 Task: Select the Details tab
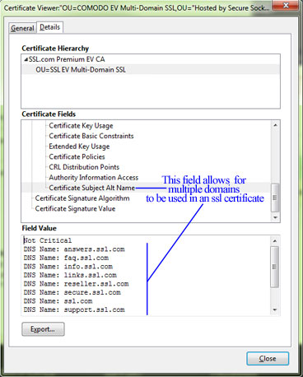(x=49, y=27)
